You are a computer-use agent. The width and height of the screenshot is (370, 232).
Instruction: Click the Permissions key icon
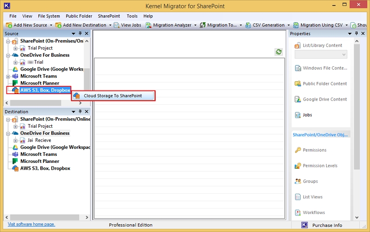298,150
